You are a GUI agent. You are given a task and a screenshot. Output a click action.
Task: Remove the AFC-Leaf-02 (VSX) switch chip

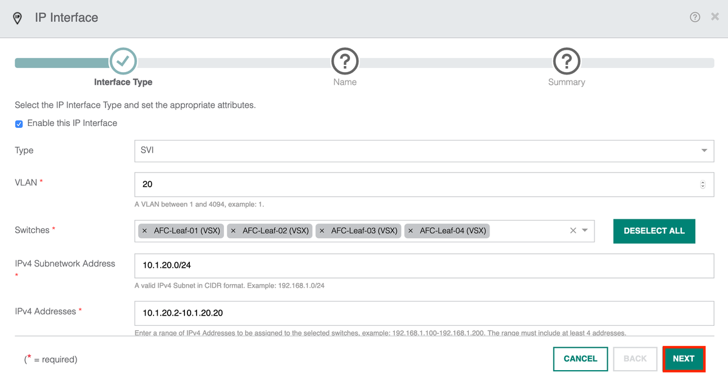point(233,231)
